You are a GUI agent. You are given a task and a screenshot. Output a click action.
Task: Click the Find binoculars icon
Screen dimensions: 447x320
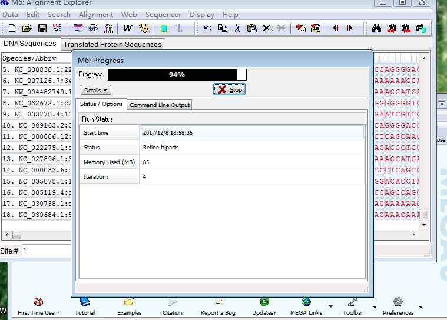(x=376, y=28)
